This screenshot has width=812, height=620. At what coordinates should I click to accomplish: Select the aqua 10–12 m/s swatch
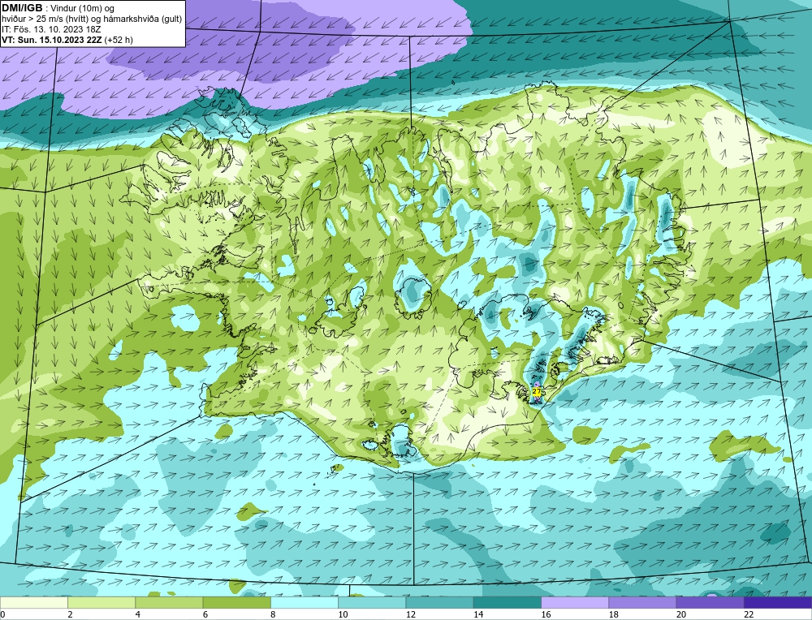click(x=372, y=602)
